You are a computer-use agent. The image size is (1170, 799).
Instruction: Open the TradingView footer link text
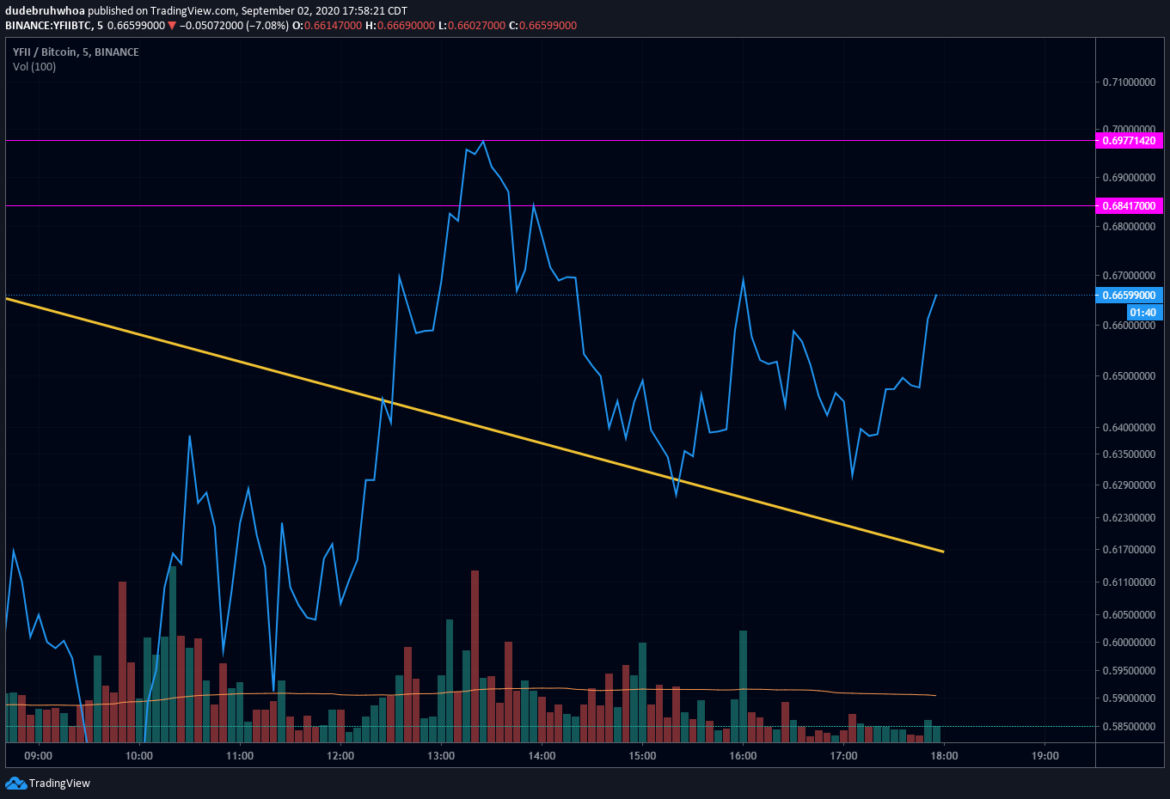click(59, 783)
